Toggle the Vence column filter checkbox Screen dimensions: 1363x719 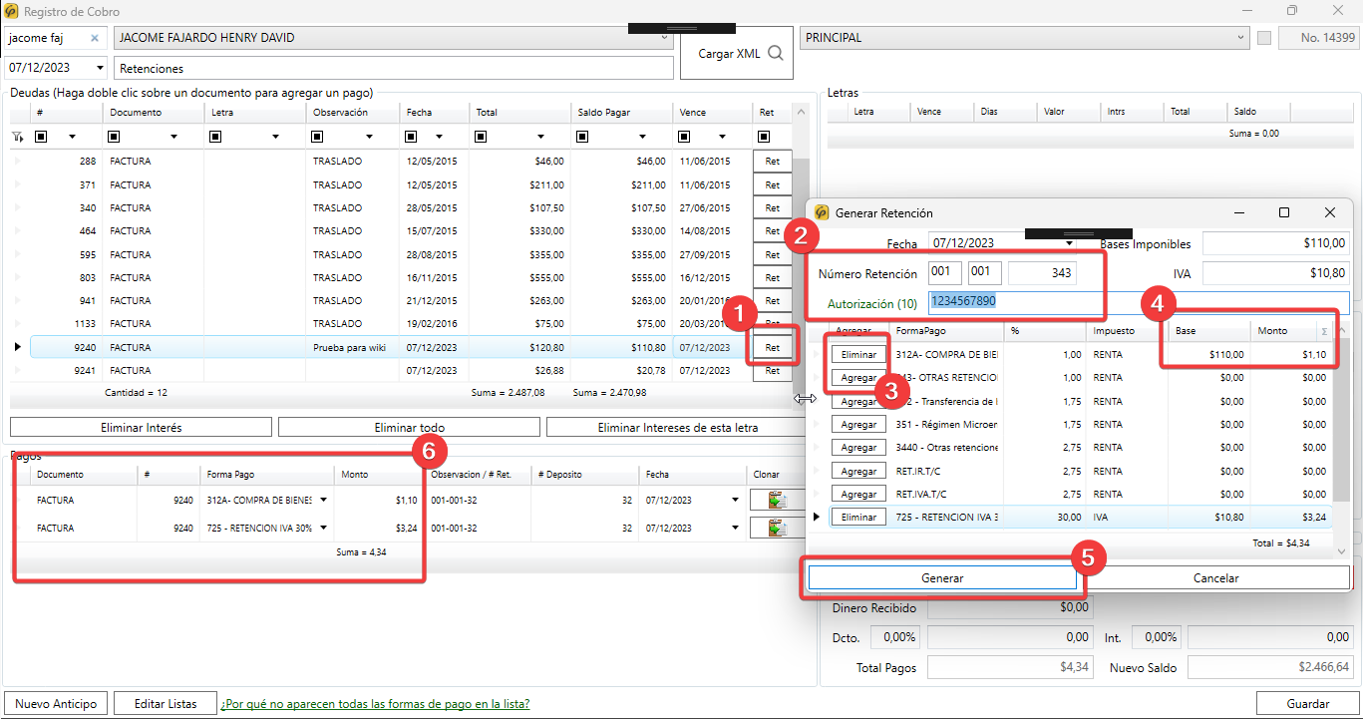(684, 137)
